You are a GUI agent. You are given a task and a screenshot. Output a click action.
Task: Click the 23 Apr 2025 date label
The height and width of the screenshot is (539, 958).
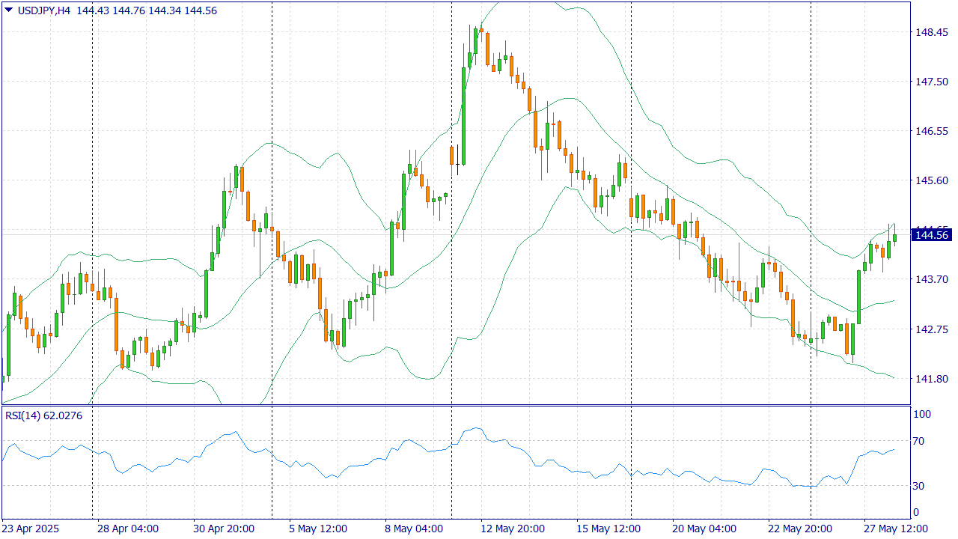point(31,529)
